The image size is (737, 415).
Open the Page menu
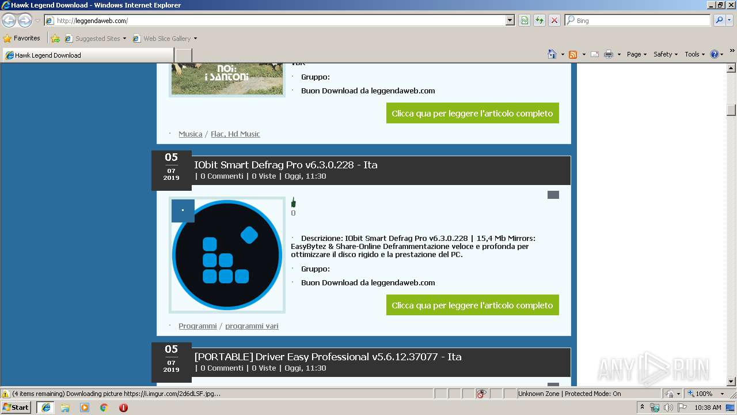(x=637, y=54)
